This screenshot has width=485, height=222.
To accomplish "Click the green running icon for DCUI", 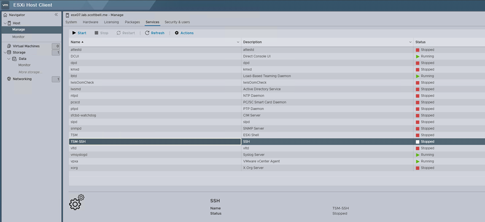I will click(418, 57).
